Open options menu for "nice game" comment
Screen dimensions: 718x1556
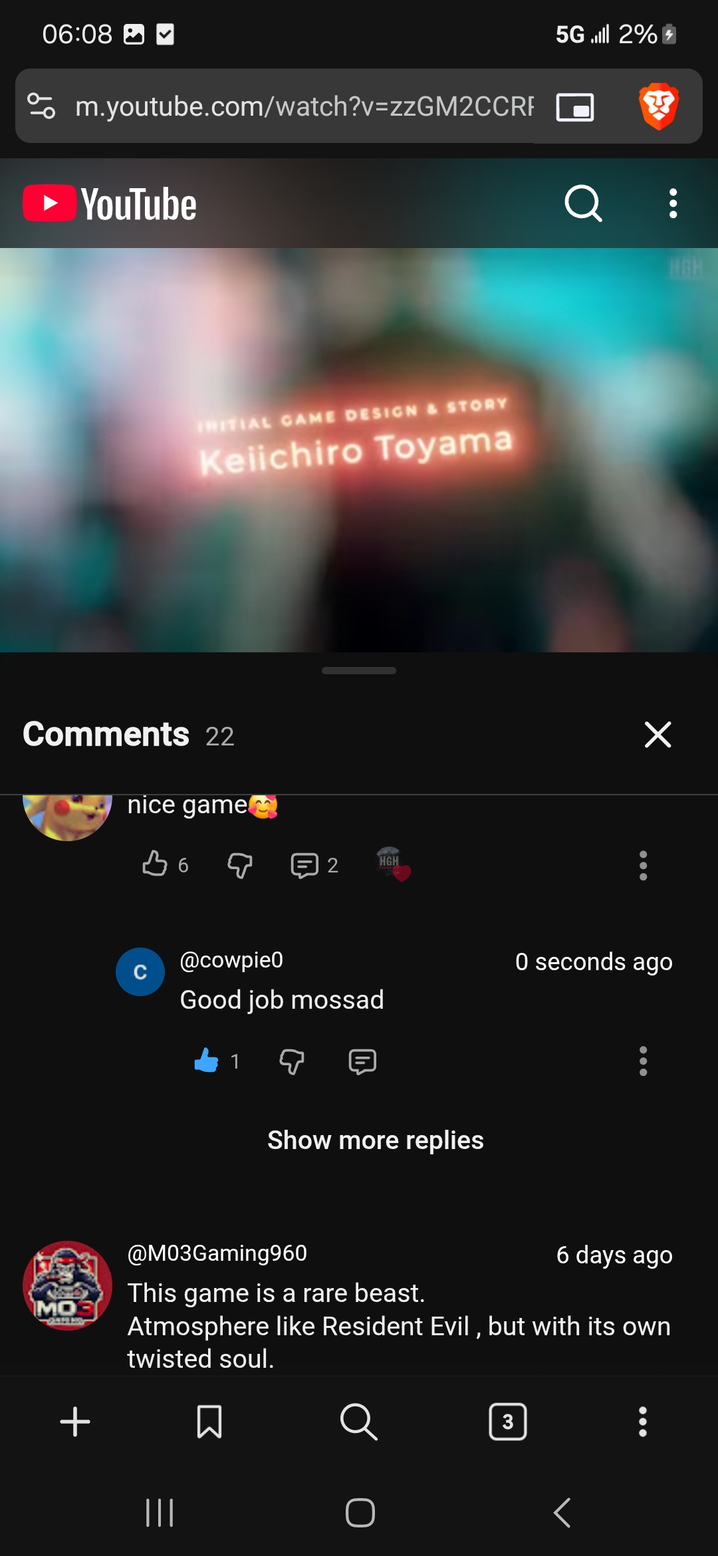[643, 865]
